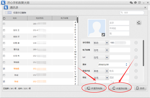
Task: Toggle the 仅显示已删除 OFF switch
Action: tap(8, 12)
